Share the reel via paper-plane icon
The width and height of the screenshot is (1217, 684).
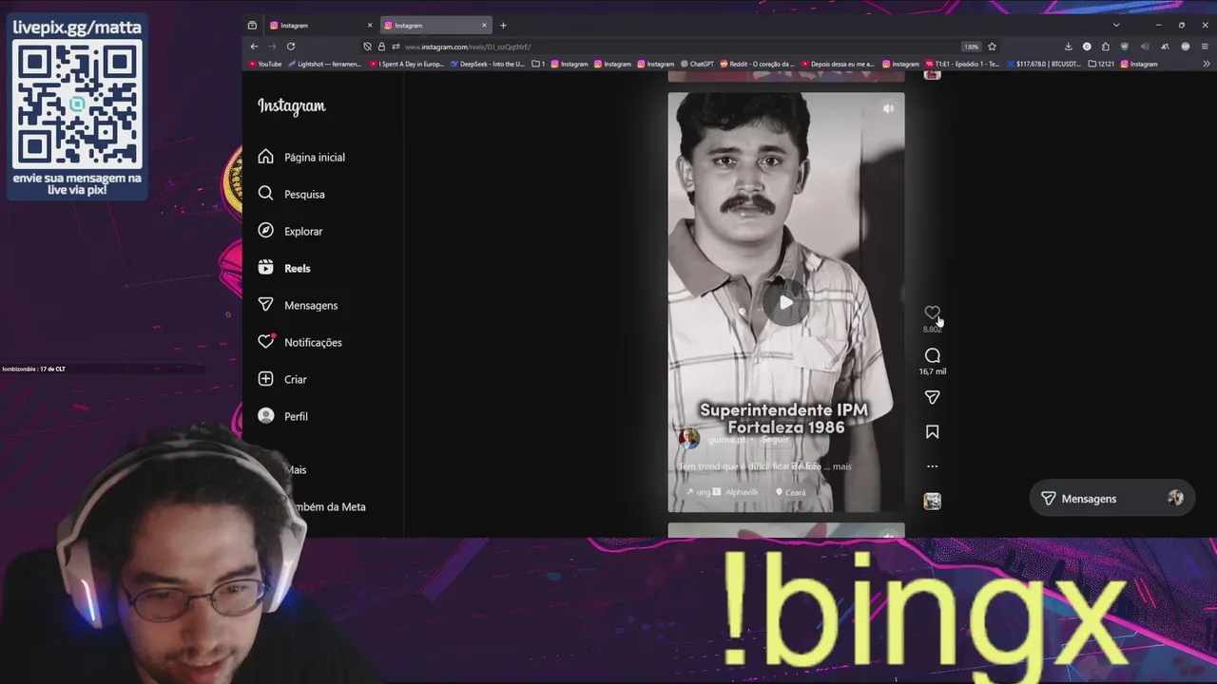tap(932, 397)
